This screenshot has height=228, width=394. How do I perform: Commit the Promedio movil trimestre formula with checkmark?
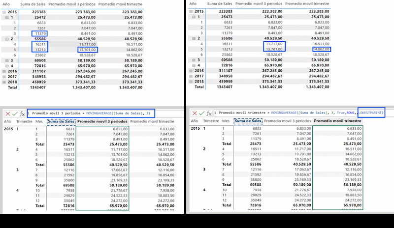202,113
